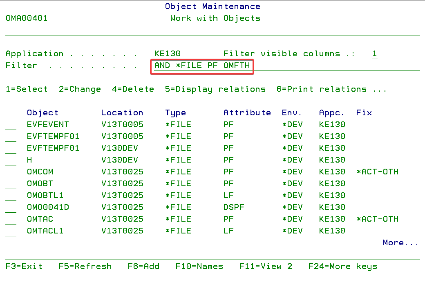This screenshot has height=284, width=425.
Task: Click option field beside EVFEVENT row
Action: pos(11,125)
